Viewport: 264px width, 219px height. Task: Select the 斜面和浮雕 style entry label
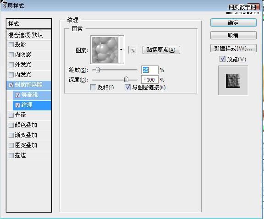28,85
